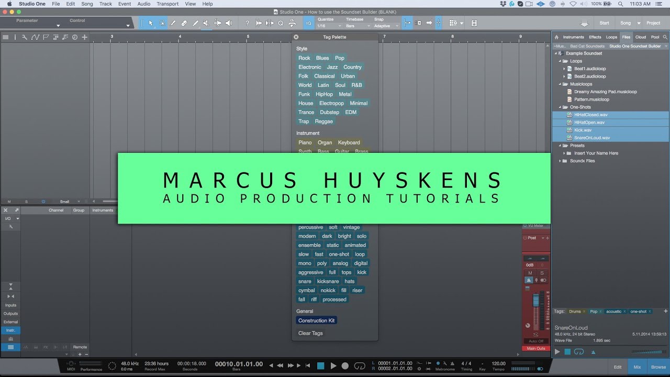Toggle preview loop button
The image size is (670, 377).
[x=578, y=352]
